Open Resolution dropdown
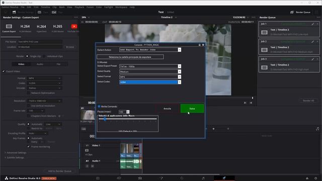The image size is (322, 181). pos(44,101)
